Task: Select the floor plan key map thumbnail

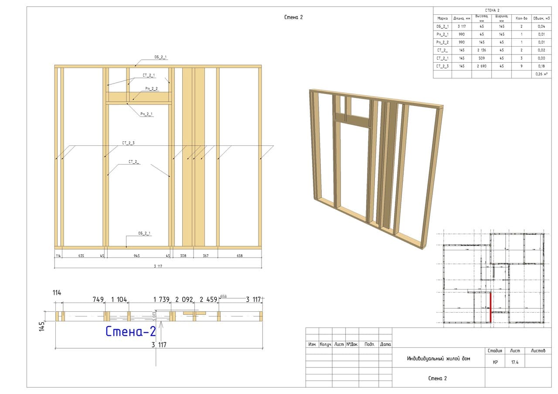Action: coord(493,278)
